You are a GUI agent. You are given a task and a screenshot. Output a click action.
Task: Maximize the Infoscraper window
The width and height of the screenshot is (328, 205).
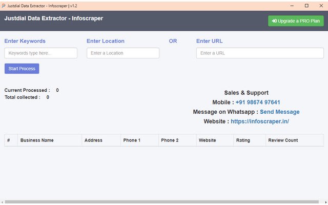[306, 6]
